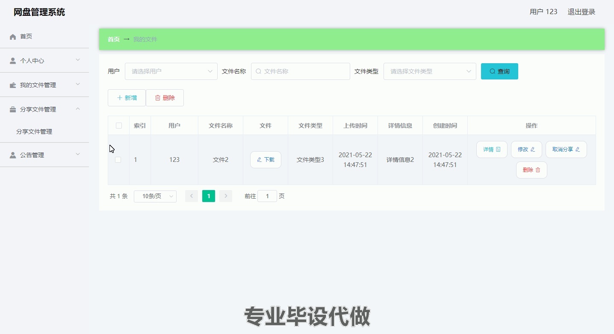Click the 共 1 条 total text
614x334 pixels.
click(x=119, y=196)
